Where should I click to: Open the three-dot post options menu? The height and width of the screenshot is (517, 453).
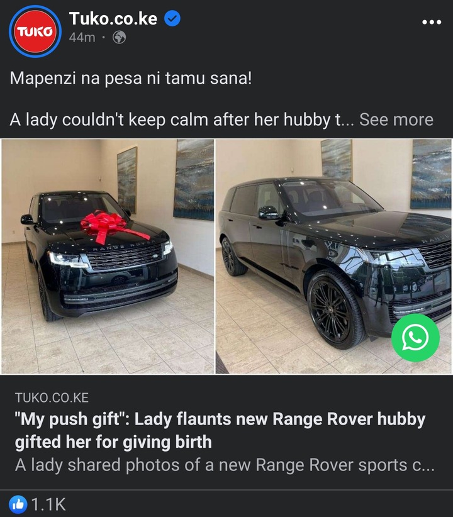(432, 22)
